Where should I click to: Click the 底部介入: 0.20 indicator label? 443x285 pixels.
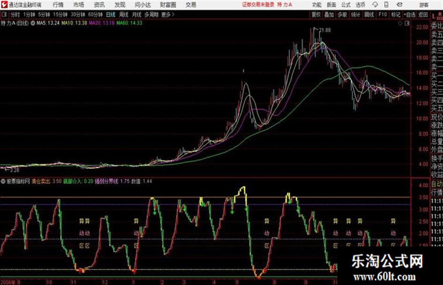(x=78, y=181)
